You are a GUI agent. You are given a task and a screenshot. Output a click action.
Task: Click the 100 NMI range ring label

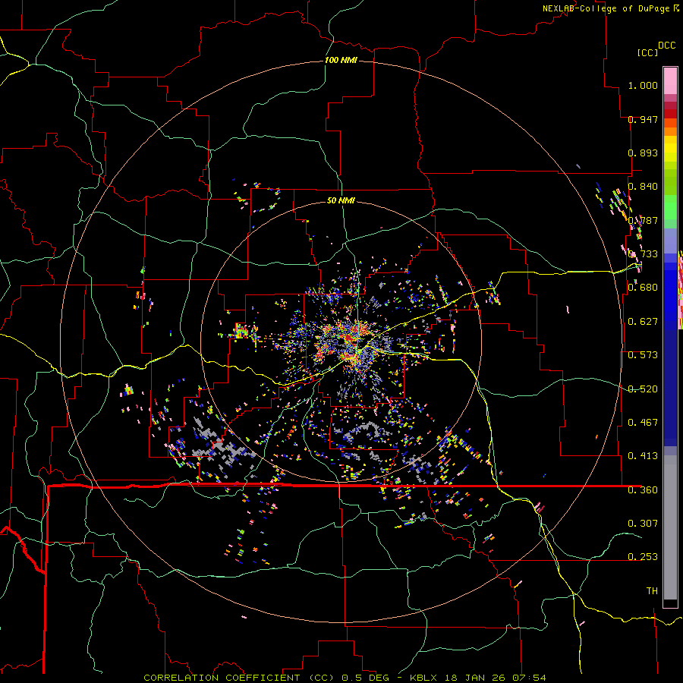[341, 60]
